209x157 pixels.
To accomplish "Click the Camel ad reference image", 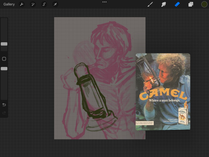I will pos(163,91).
